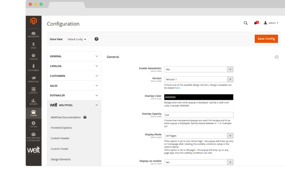Click the Overlay Opacity input field
The image size is (285, 170).
(x=199, y=115)
